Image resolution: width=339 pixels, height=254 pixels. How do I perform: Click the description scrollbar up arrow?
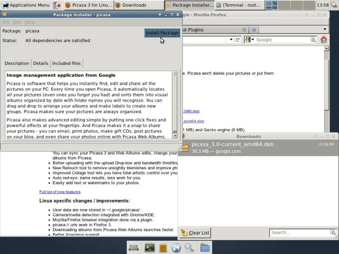point(175,73)
